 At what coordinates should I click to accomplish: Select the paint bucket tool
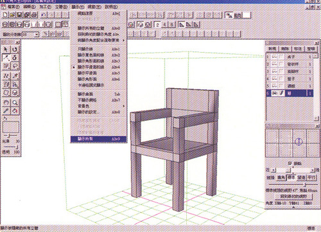[x=15, y=111]
